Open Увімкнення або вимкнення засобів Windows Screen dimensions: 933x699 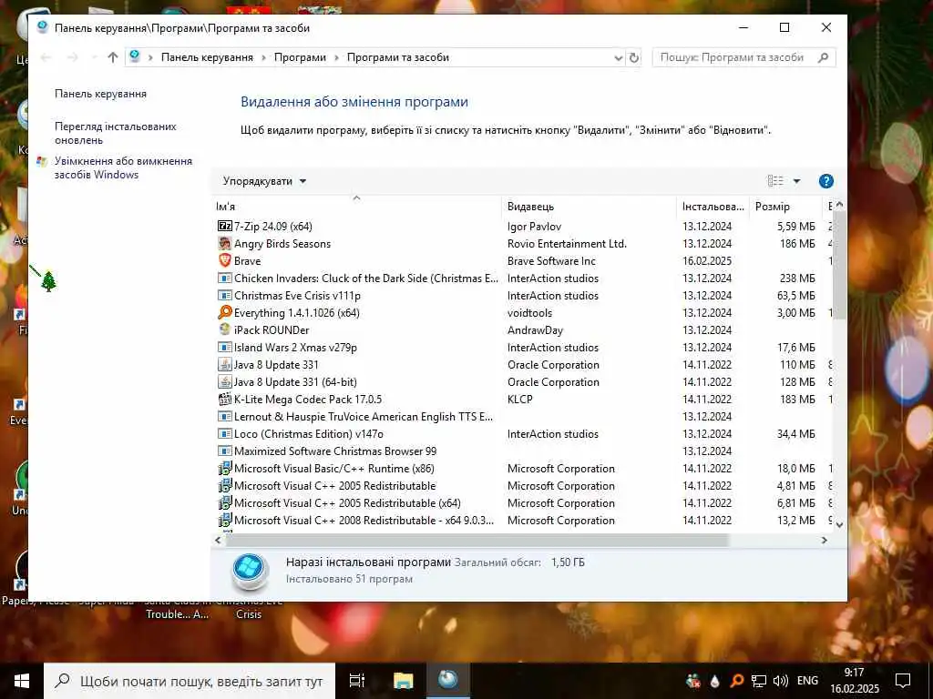click(x=123, y=167)
